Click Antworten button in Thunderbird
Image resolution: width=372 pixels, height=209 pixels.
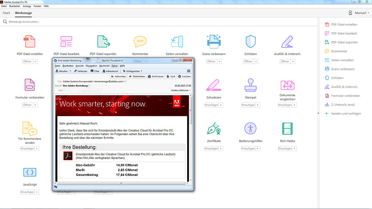coord(118,76)
